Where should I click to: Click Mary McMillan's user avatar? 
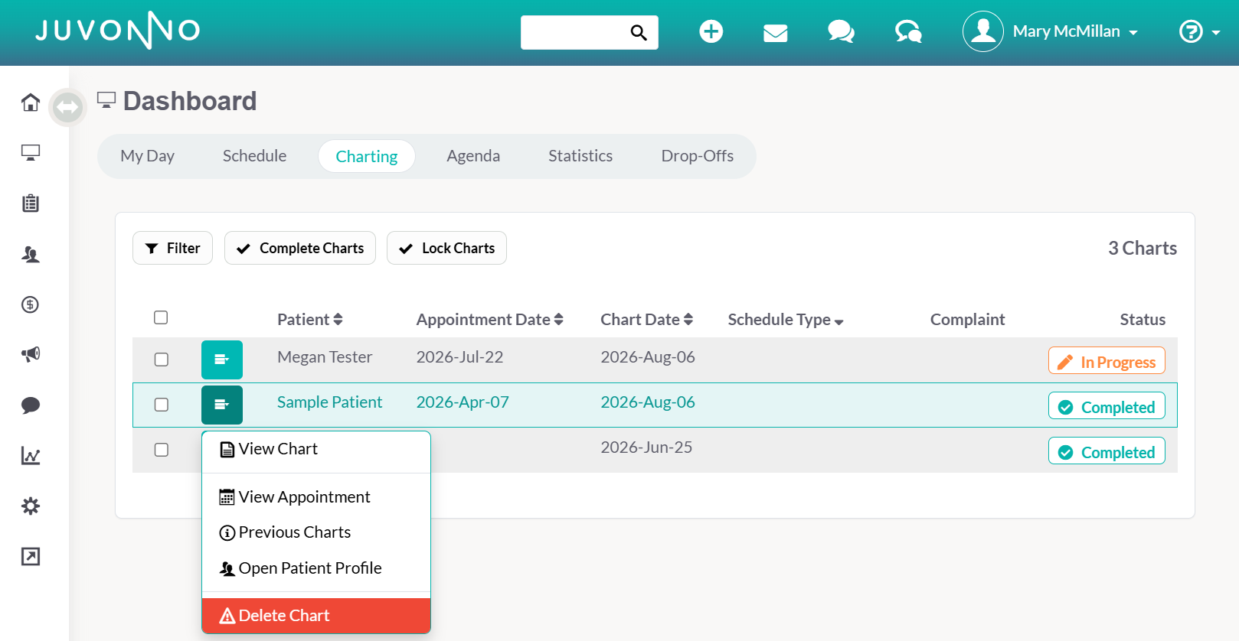pos(983,31)
